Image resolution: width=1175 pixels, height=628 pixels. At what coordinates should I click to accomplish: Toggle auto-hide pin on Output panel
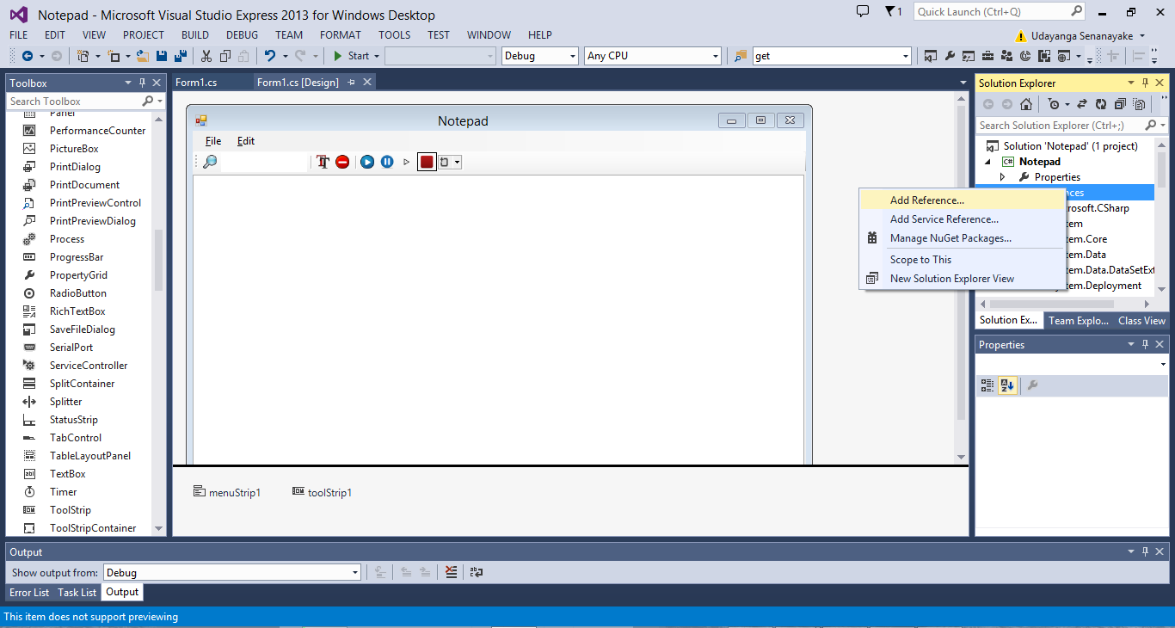tap(1145, 551)
